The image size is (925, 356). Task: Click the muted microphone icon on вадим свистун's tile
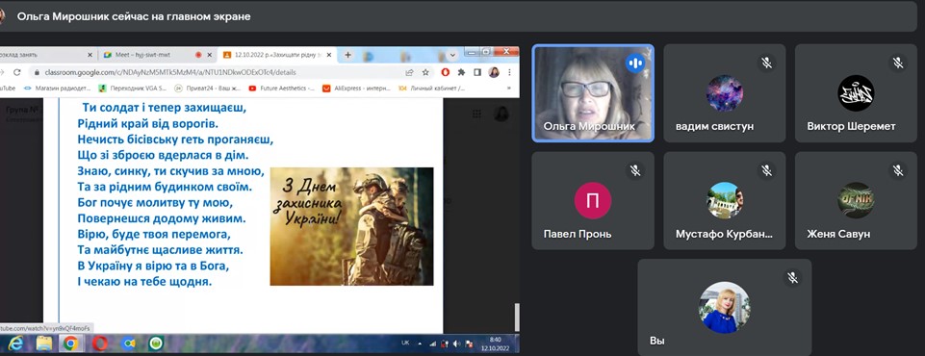766,63
